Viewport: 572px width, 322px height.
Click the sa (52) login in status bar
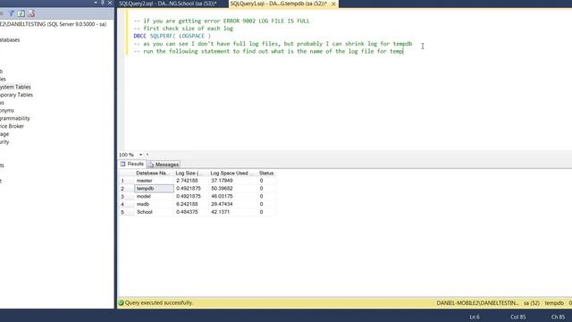coord(532,303)
